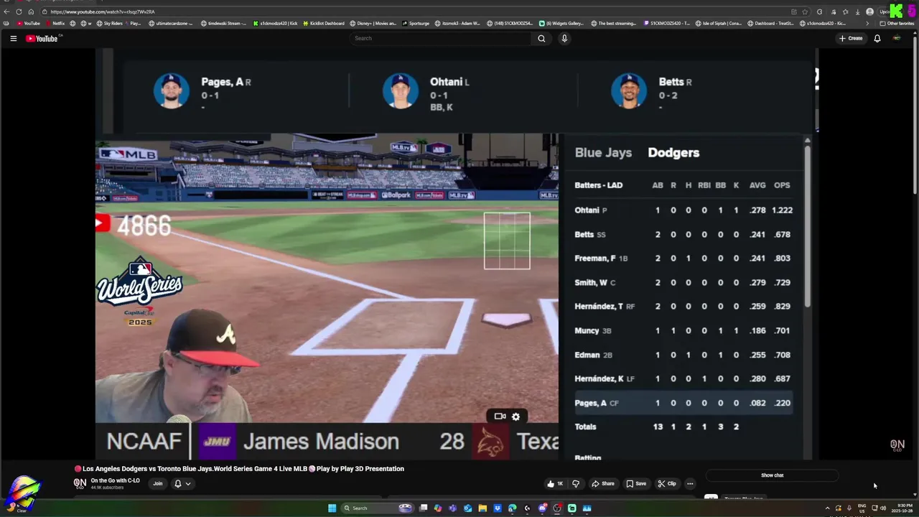This screenshot has width=919, height=517.
Task: Click the Create button in YouTube header
Action: pyautogui.click(x=851, y=39)
